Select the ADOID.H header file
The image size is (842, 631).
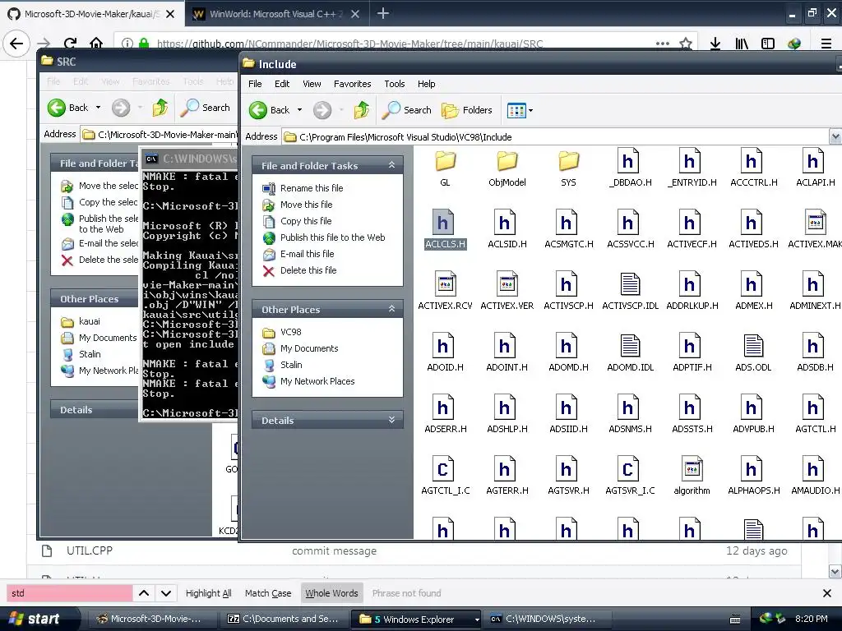(445, 352)
